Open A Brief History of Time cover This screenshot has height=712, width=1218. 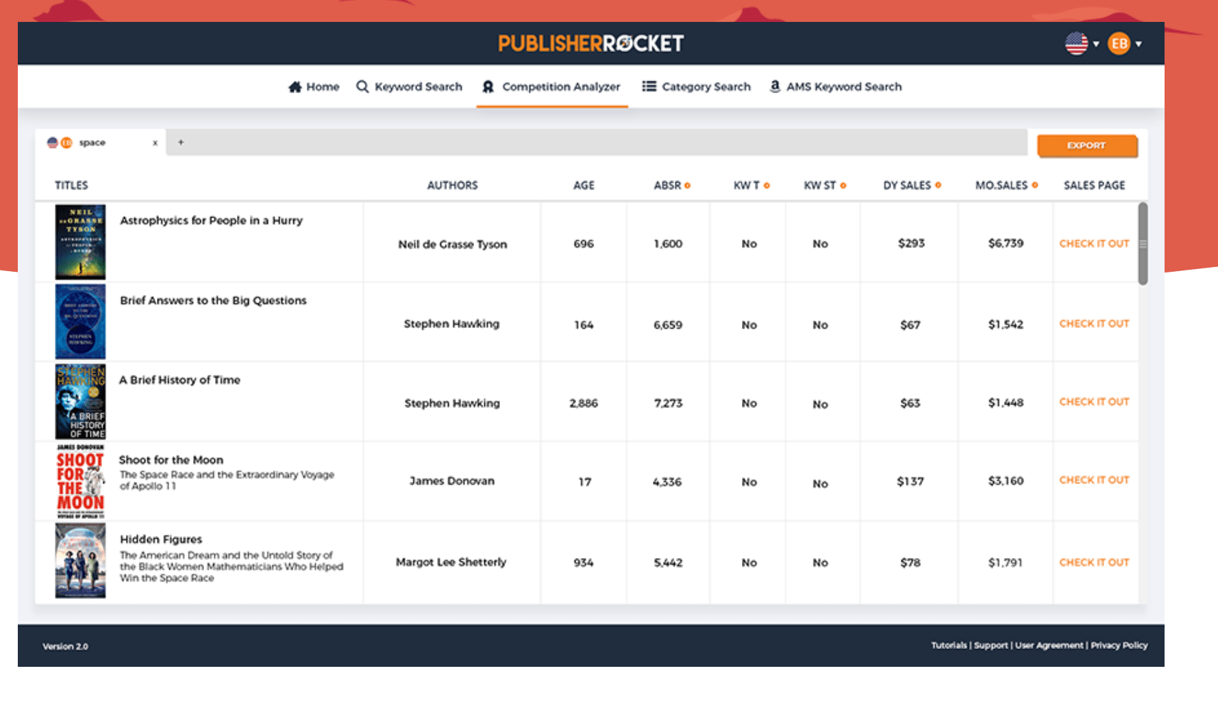pyautogui.click(x=80, y=401)
